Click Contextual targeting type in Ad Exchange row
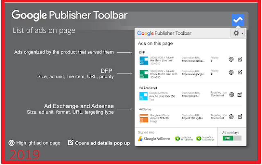This screenshot has width=262, height=165. click(x=217, y=96)
